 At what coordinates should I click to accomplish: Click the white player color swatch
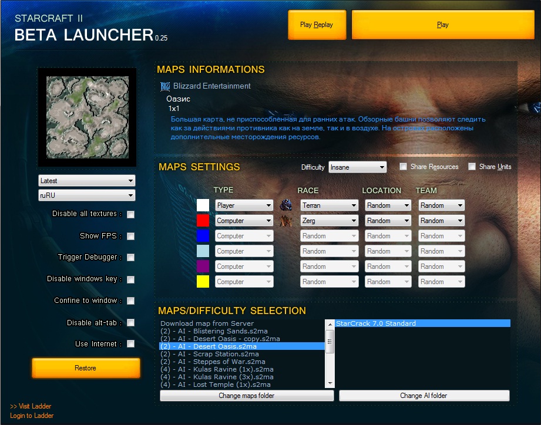(x=203, y=205)
